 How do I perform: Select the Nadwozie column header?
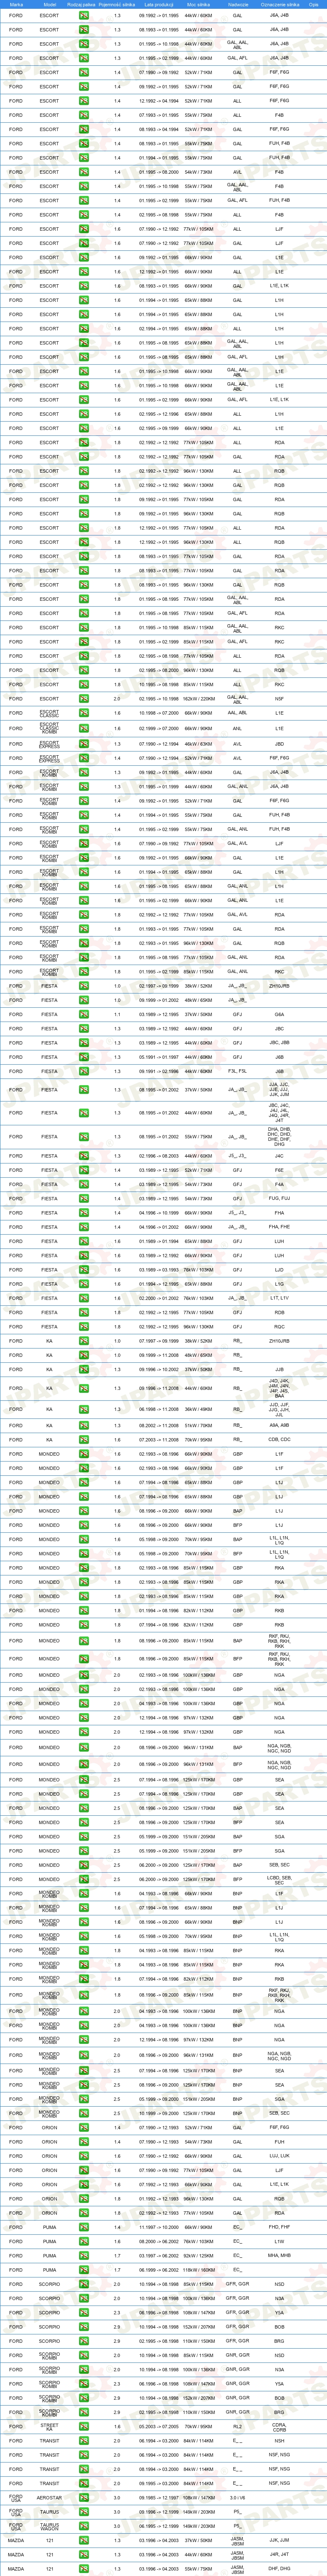[237, 5]
